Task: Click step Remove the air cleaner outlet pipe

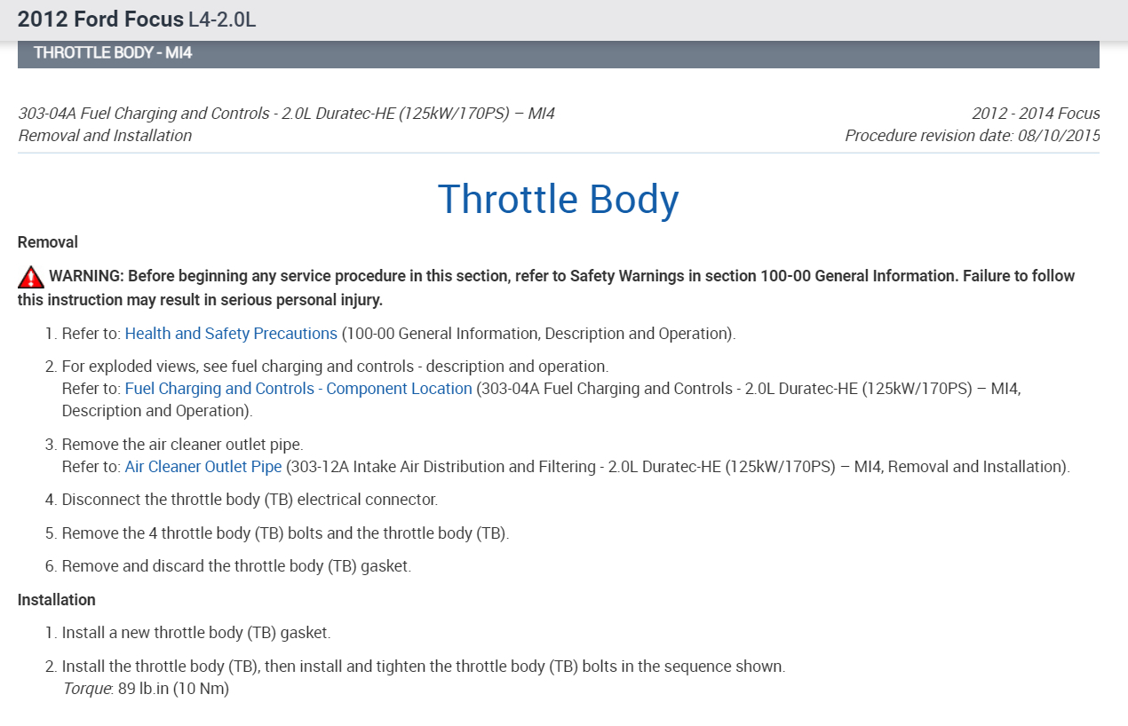Action: (182, 445)
